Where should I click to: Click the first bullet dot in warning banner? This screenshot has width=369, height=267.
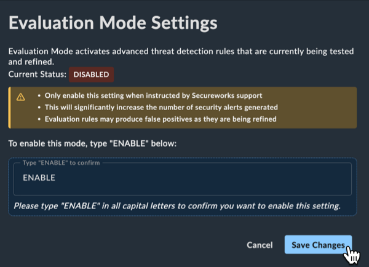point(39,96)
